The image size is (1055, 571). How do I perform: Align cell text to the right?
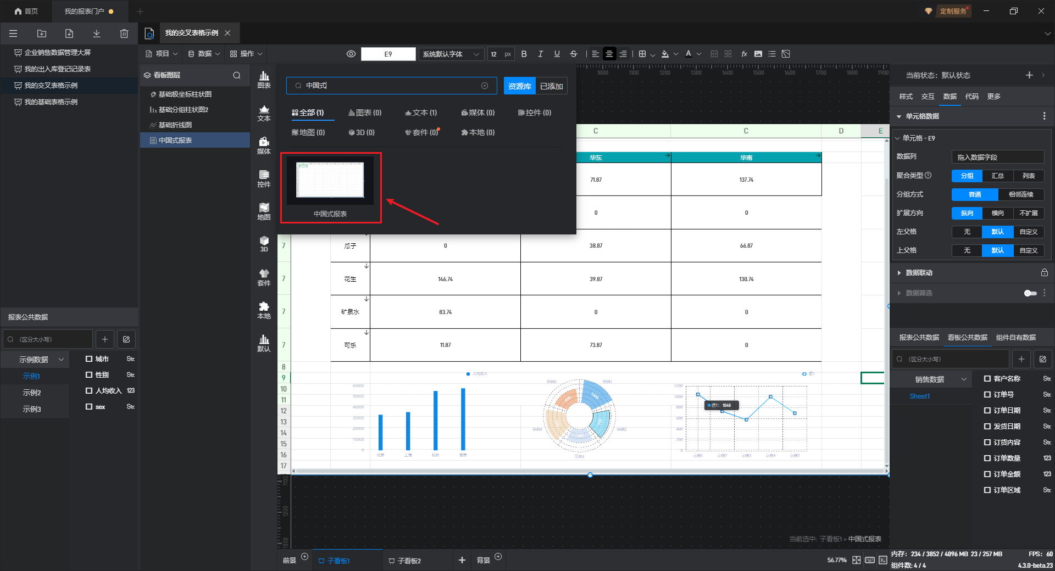coord(623,54)
